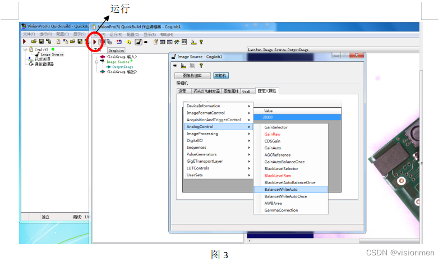
Task: Click the 照相机 button
Action: 220,76
